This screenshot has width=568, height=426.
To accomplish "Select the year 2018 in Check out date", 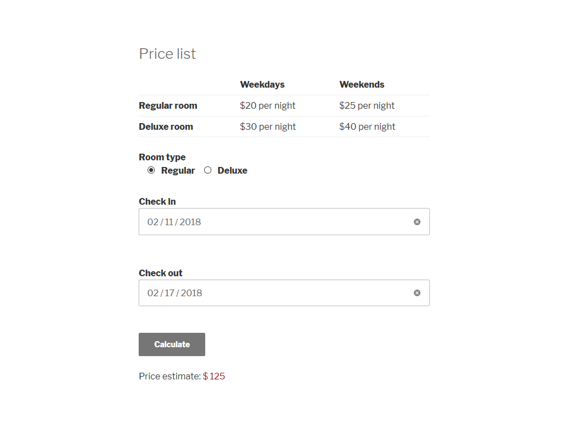I will [x=191, y=293].
